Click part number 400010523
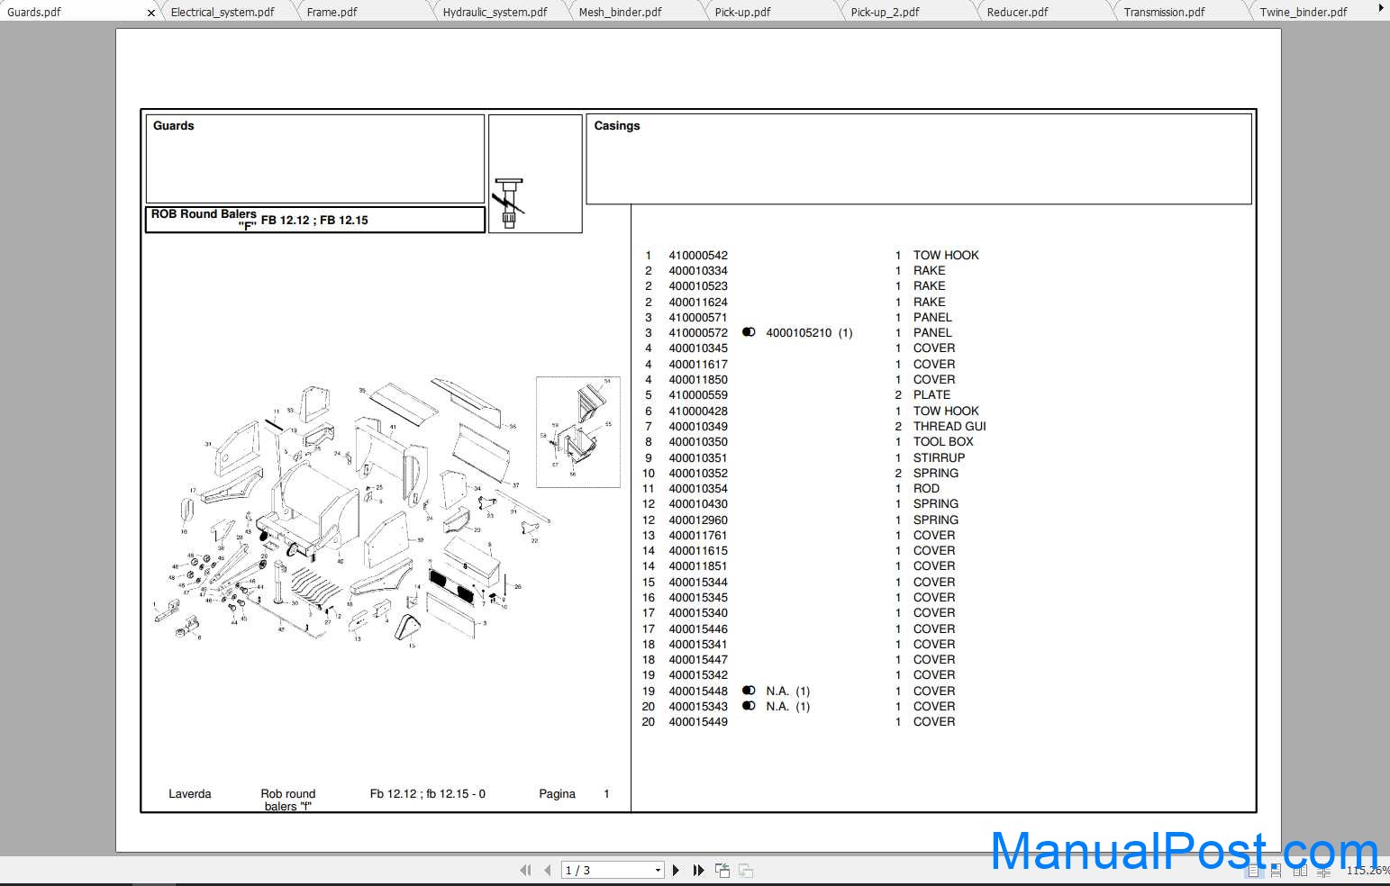 tap(698, 286)
